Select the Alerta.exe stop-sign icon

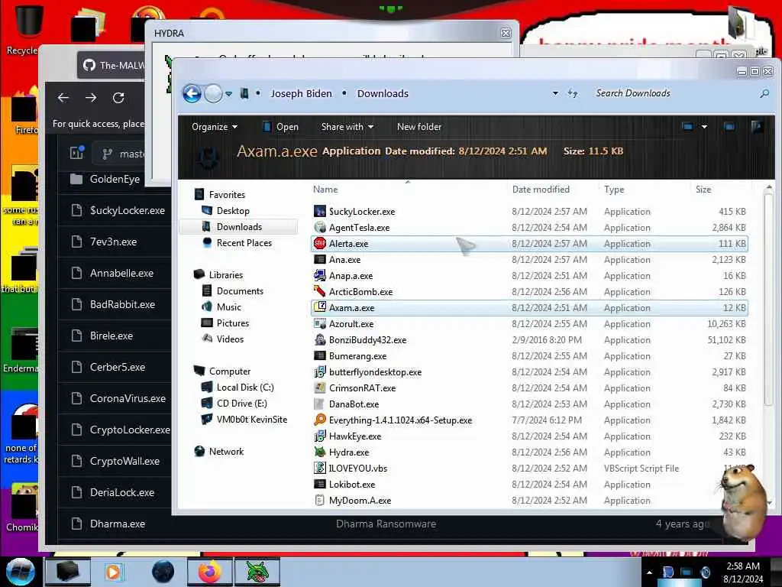tap(320, 244)
